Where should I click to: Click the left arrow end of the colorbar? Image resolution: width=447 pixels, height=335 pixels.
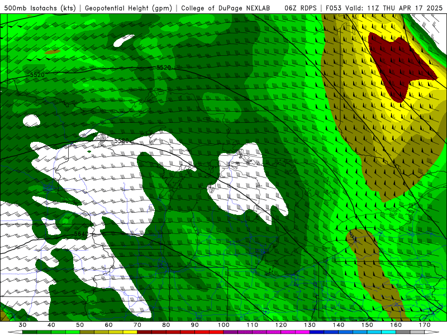pos(15,332)
